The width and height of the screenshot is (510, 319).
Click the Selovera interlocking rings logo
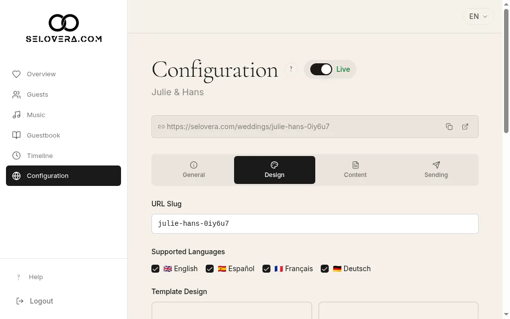(x=64, y=23)
